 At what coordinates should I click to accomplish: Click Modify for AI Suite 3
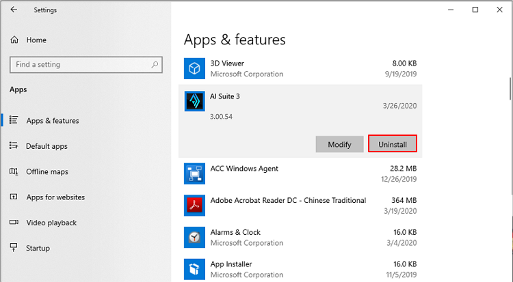pyautogui.click(x=339, y=144)
